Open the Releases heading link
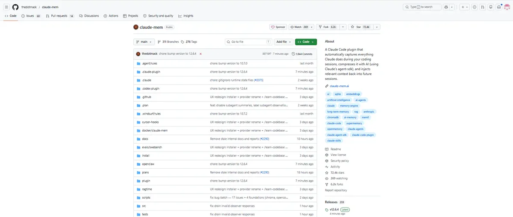 331,202
